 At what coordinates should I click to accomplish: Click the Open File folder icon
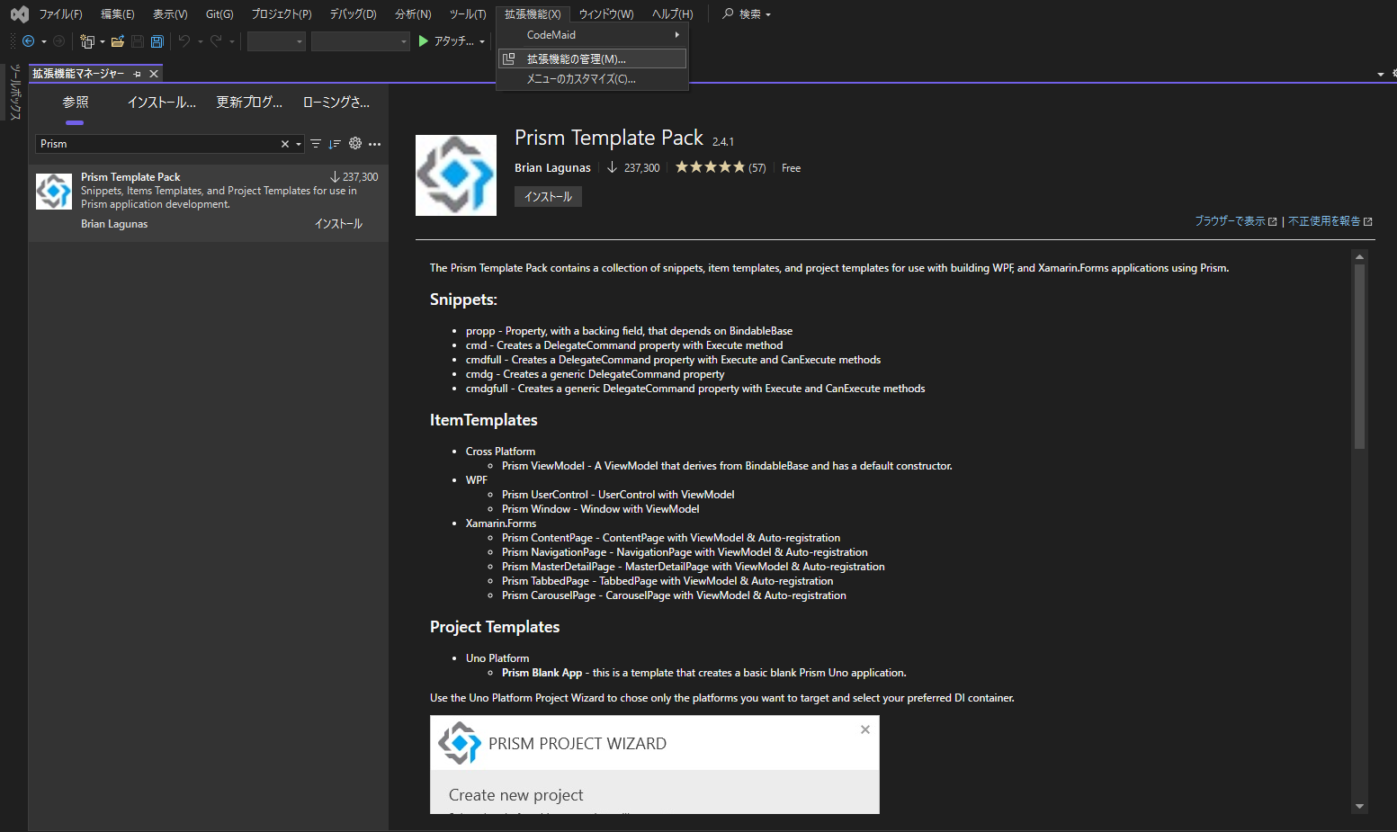118,41
